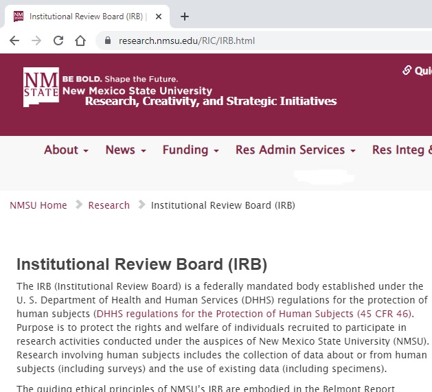
Task: Click New Mexico State University header text
Action: click(137, 91)
